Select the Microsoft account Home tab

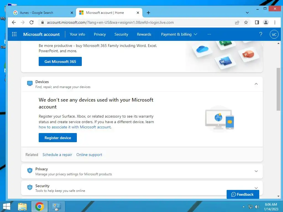(x=109, y=13)
